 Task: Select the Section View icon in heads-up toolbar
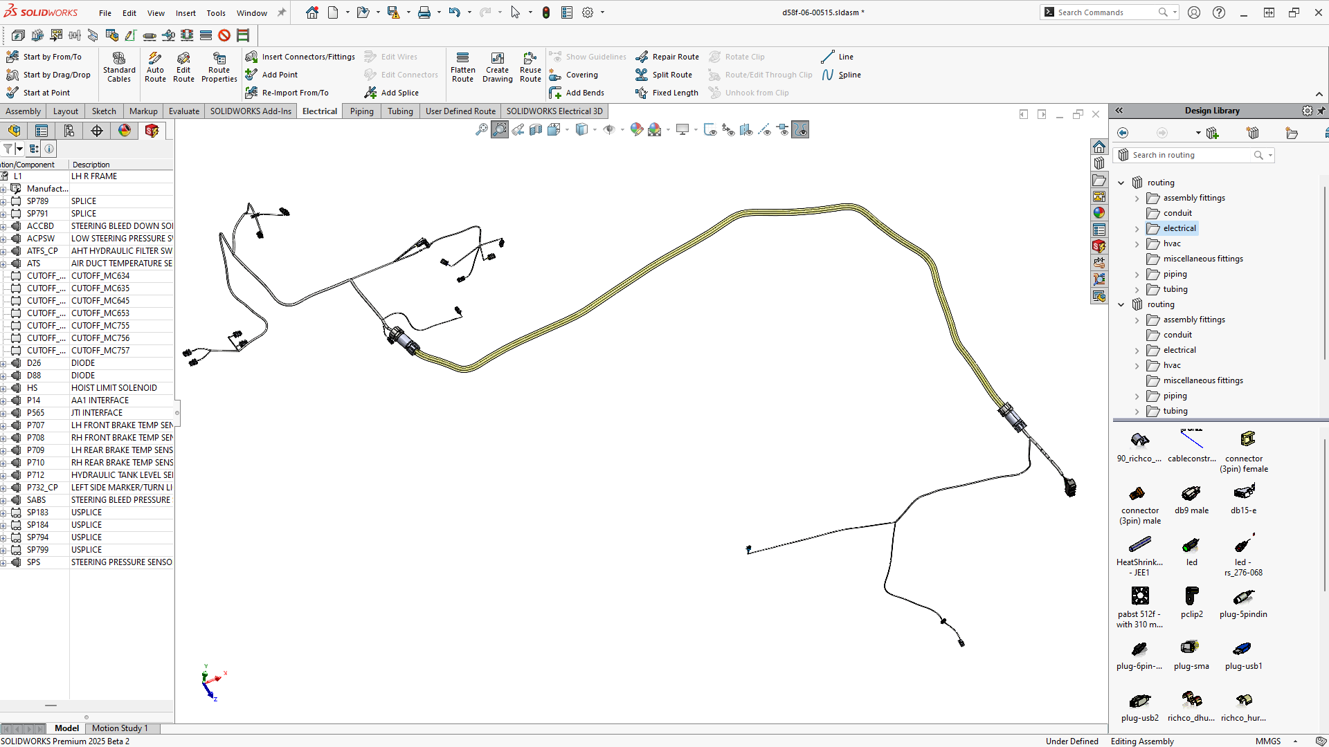535,129
